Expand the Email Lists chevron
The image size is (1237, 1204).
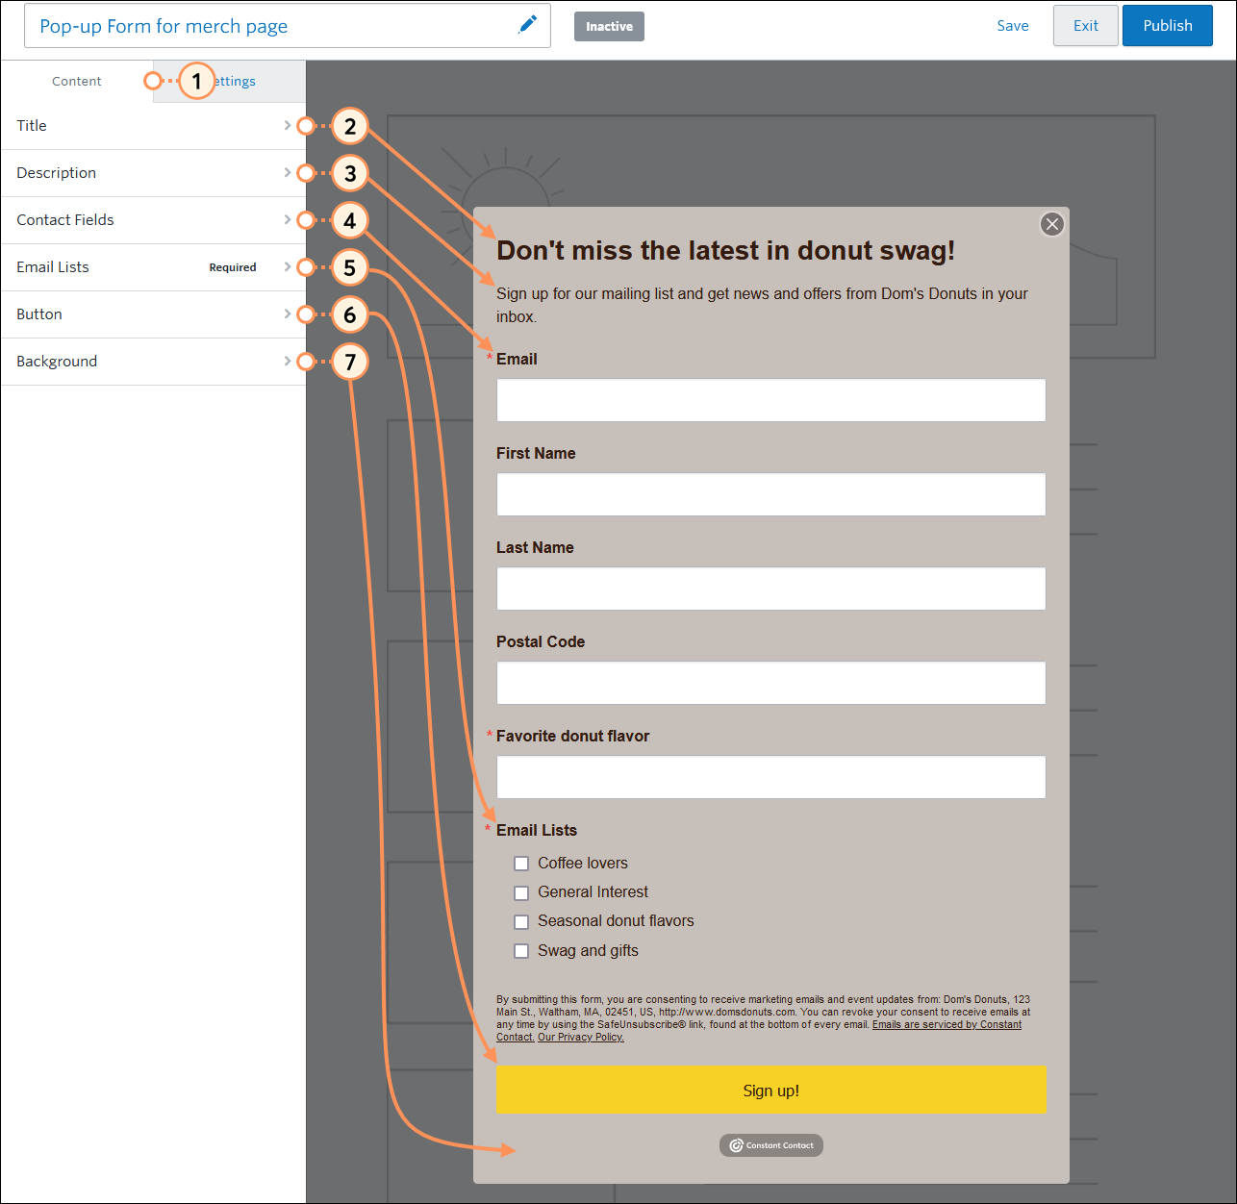pyautogui.click(x=287, y=266)
